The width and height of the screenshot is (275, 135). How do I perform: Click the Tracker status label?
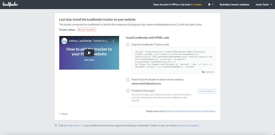click(x=67, y=29)
